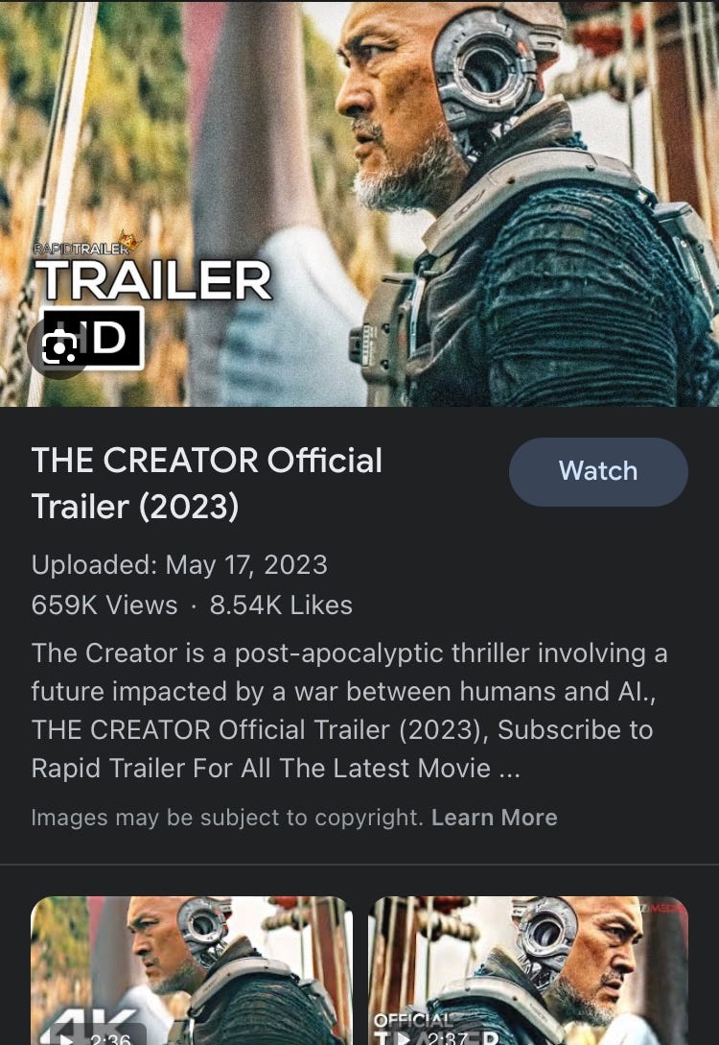The width and height of the screenshot is (719, 1045).
Task: Play the 2:37 video via its play icon
Action: (x=405, y=1038)
